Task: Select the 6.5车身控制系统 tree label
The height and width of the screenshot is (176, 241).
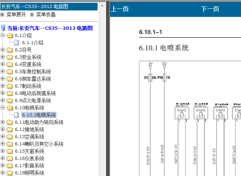Action: tap(33, 72)
